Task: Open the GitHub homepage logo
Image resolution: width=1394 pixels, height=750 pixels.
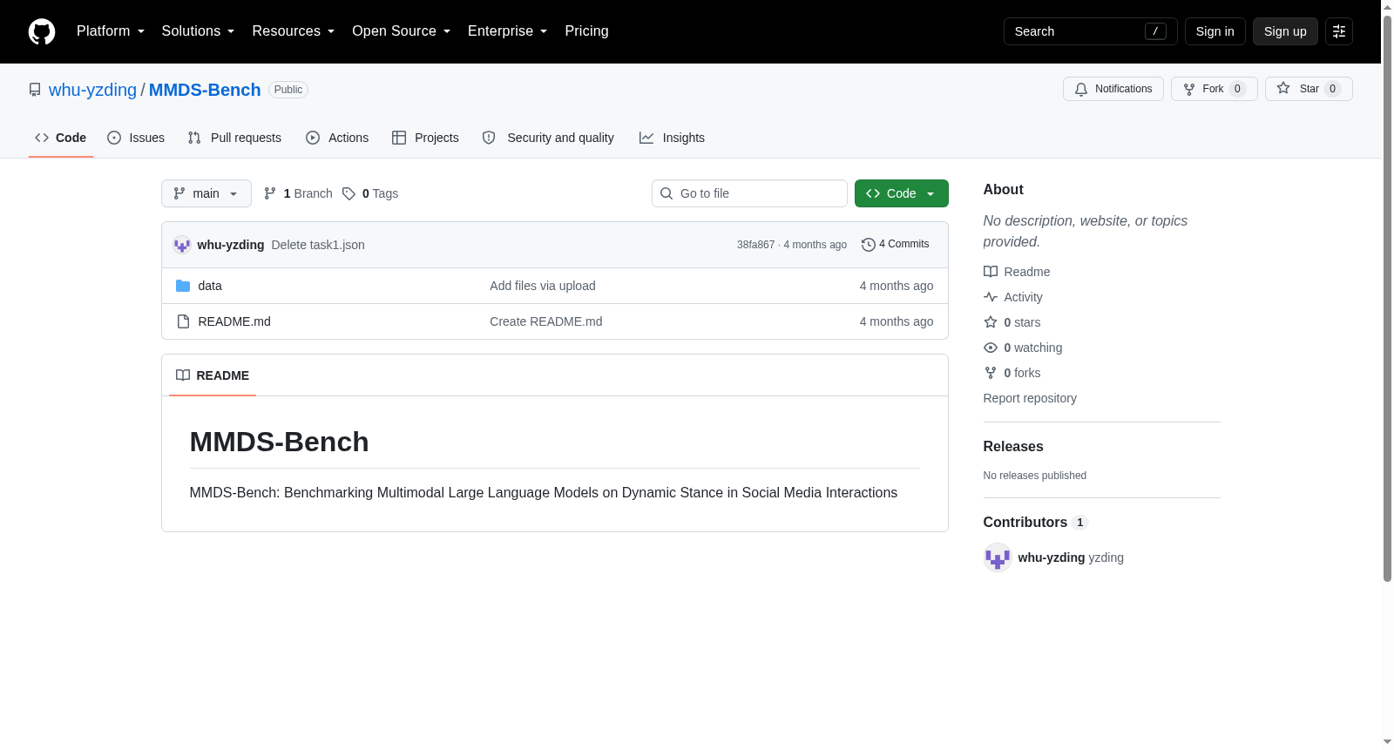Action: point(42,31)
